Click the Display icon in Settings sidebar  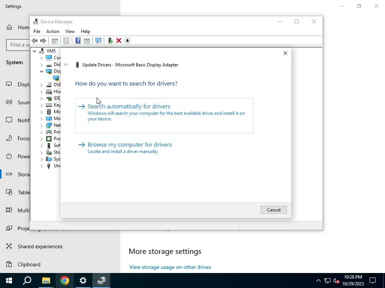[x=9, y=84]
